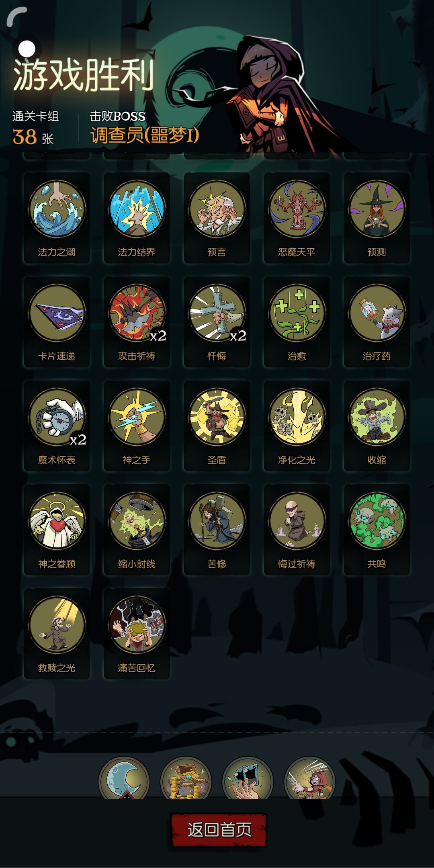Open the 卡片速递 card
Image resolution: width=434 pixels, height=868 pixels.
[x=57, y=322]
